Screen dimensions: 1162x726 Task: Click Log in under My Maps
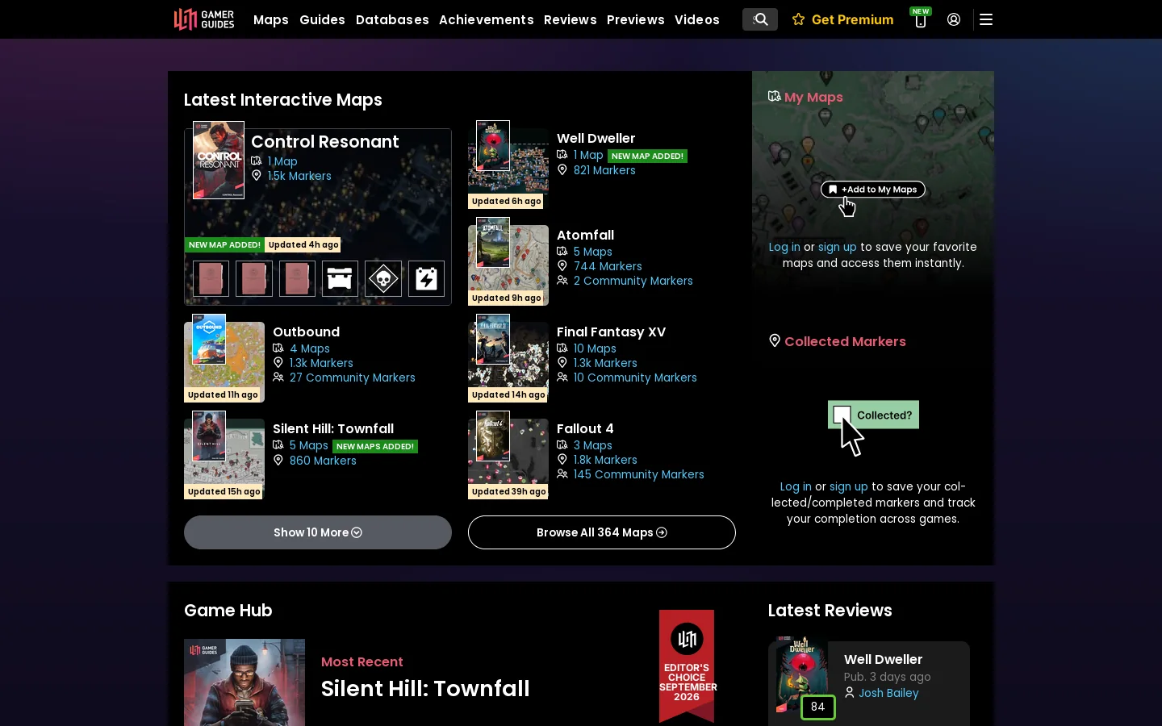point(784,247)
